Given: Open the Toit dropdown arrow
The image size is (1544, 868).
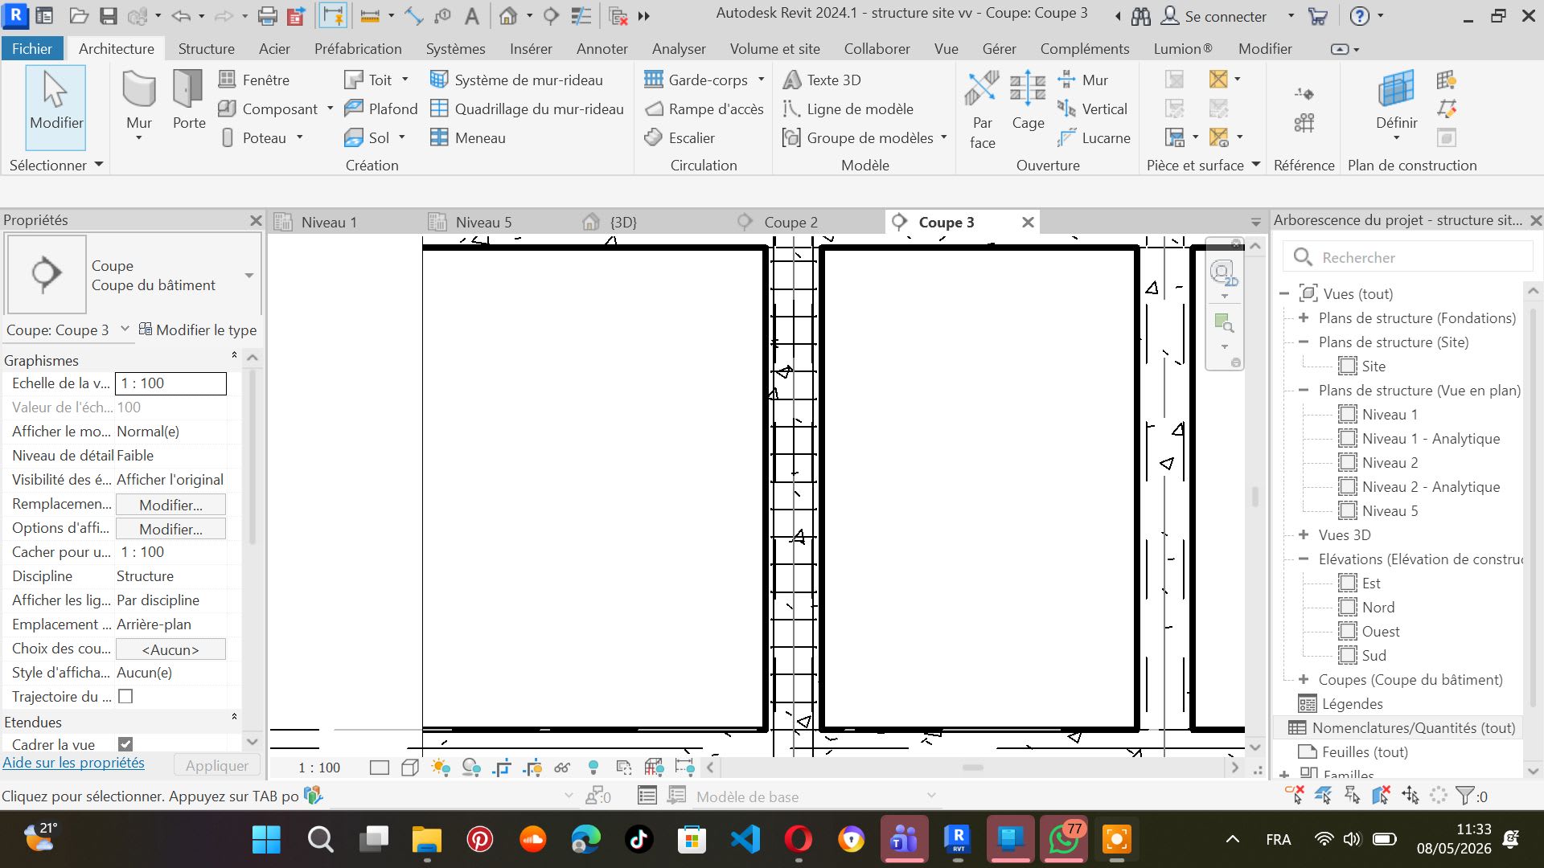Looking at the screenshot, I should point(405,79).
